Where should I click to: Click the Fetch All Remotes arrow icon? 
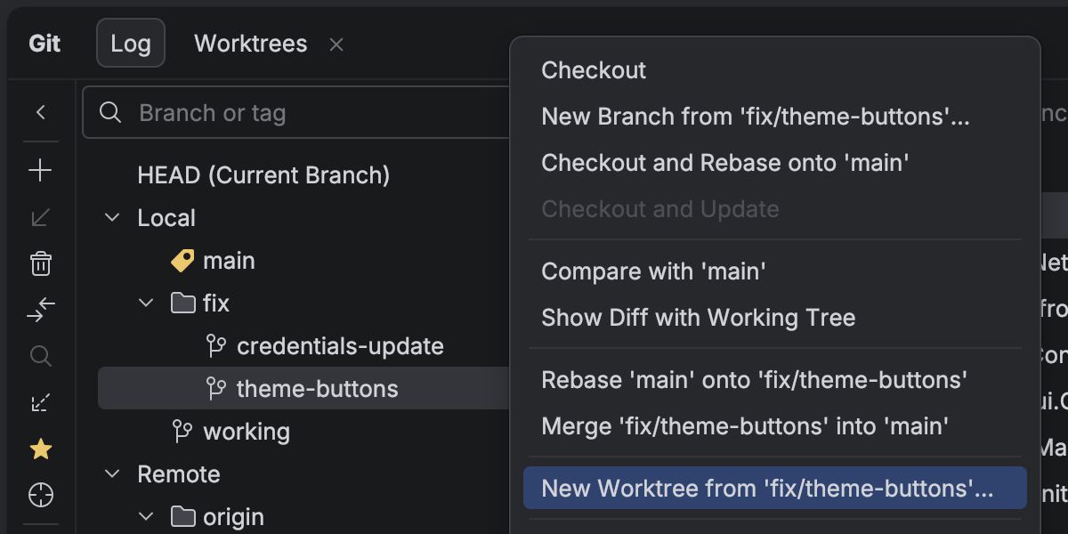(41, 403)
